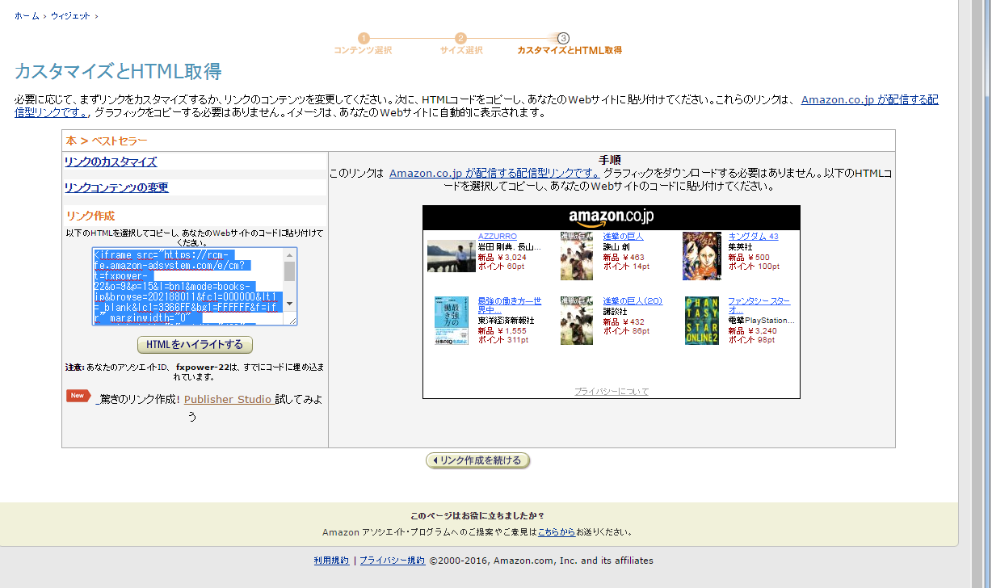Click the 本 > ベストセラー category heading
Viewport: 992px width, 588px height.
pos(107,141)
